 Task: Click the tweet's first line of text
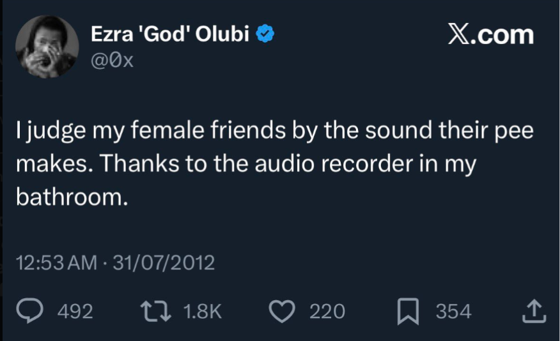[274, 132]
